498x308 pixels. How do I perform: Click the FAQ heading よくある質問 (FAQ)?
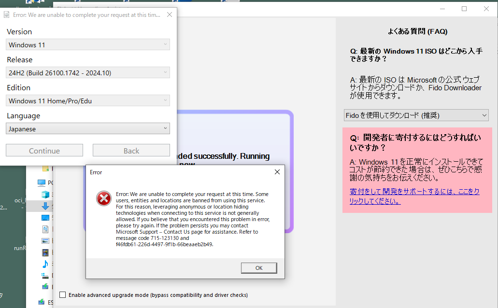click(417, 31)
